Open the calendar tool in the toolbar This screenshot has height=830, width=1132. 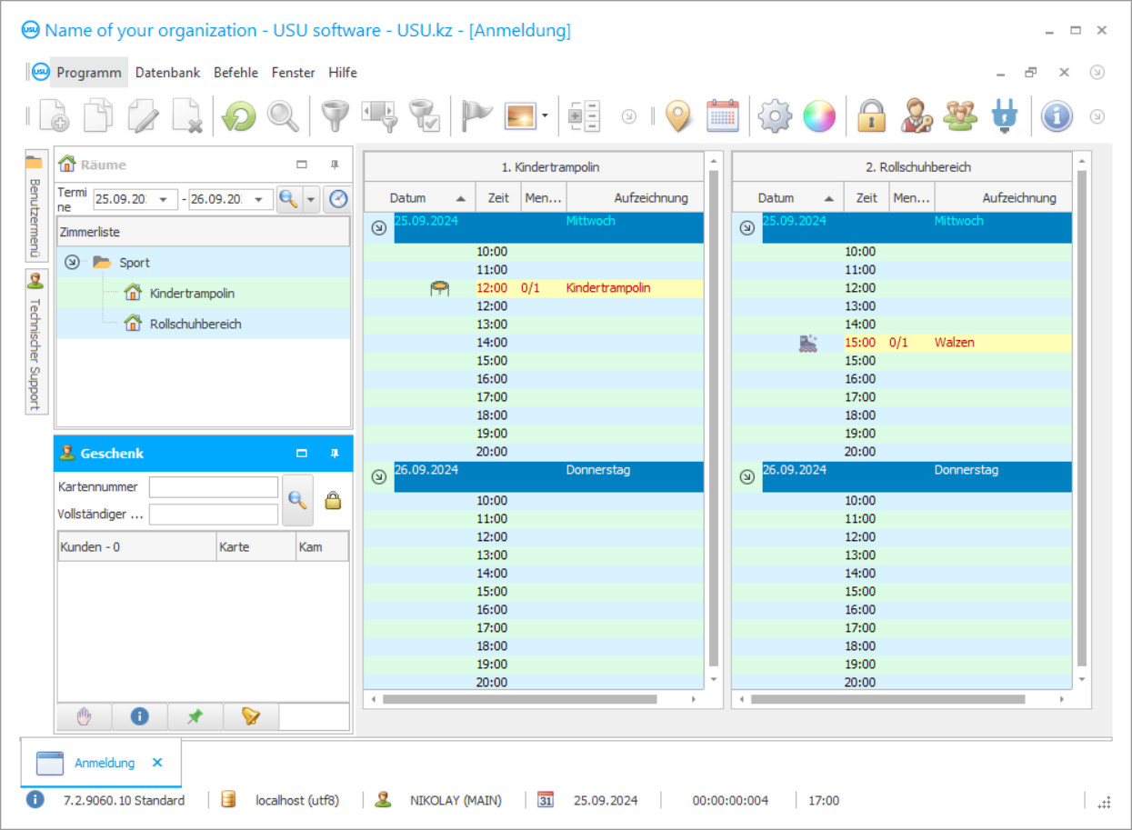pyautogui.click(x=721, y=115)
